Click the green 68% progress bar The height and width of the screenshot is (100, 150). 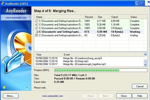click(x=101, y=70)
